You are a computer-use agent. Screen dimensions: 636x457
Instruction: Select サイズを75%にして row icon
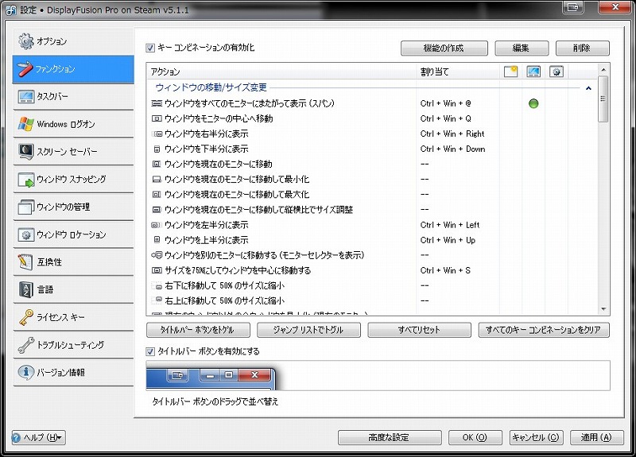coord(157,270)
